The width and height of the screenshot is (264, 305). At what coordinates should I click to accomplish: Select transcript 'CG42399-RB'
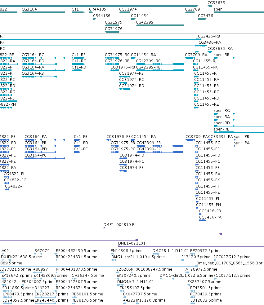[x=148, y=67]
